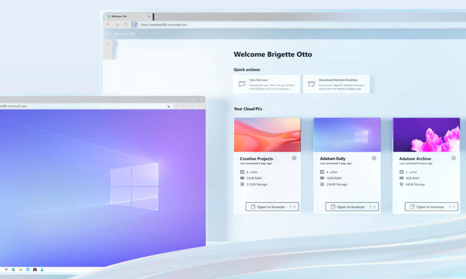This screenshot has width=466, height=279.
Task: Open the Download Remote Desktop quick action
Action: [x=336, y=84]
